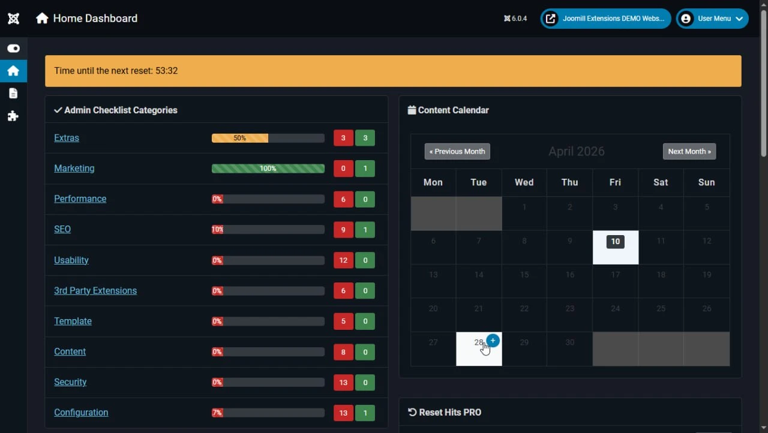Open the 3rd Party Extensions category
The image size is (768, 433).
point(95,291)
